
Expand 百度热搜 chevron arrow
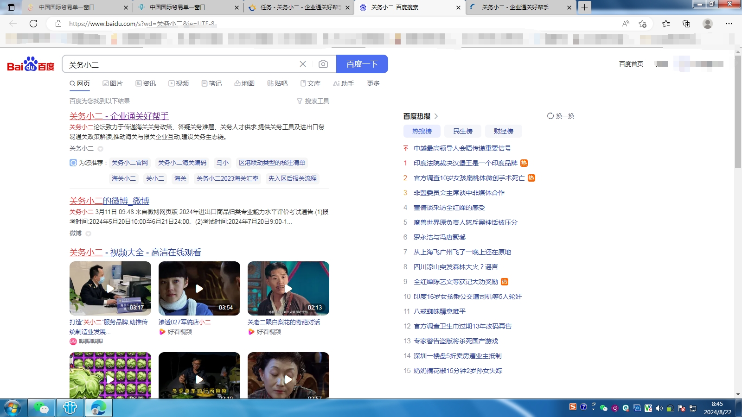pyautogui.click(x=436, y=116)
